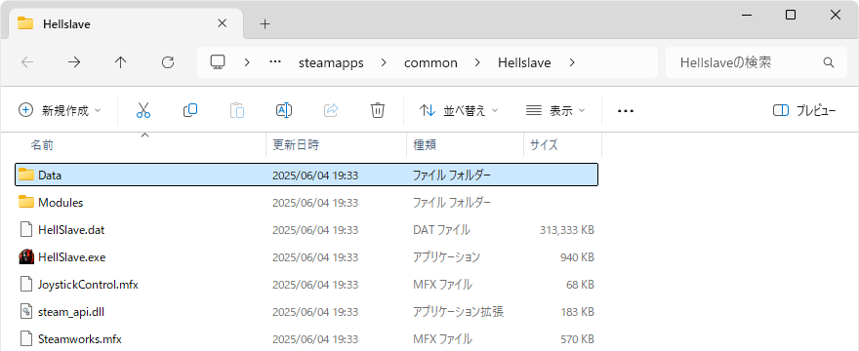Expand chevron after This PC icon
859x351 pixels.
[247, 62]
